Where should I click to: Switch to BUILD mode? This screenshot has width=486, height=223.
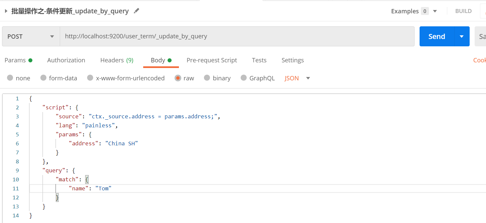click(x=463, y=11)
